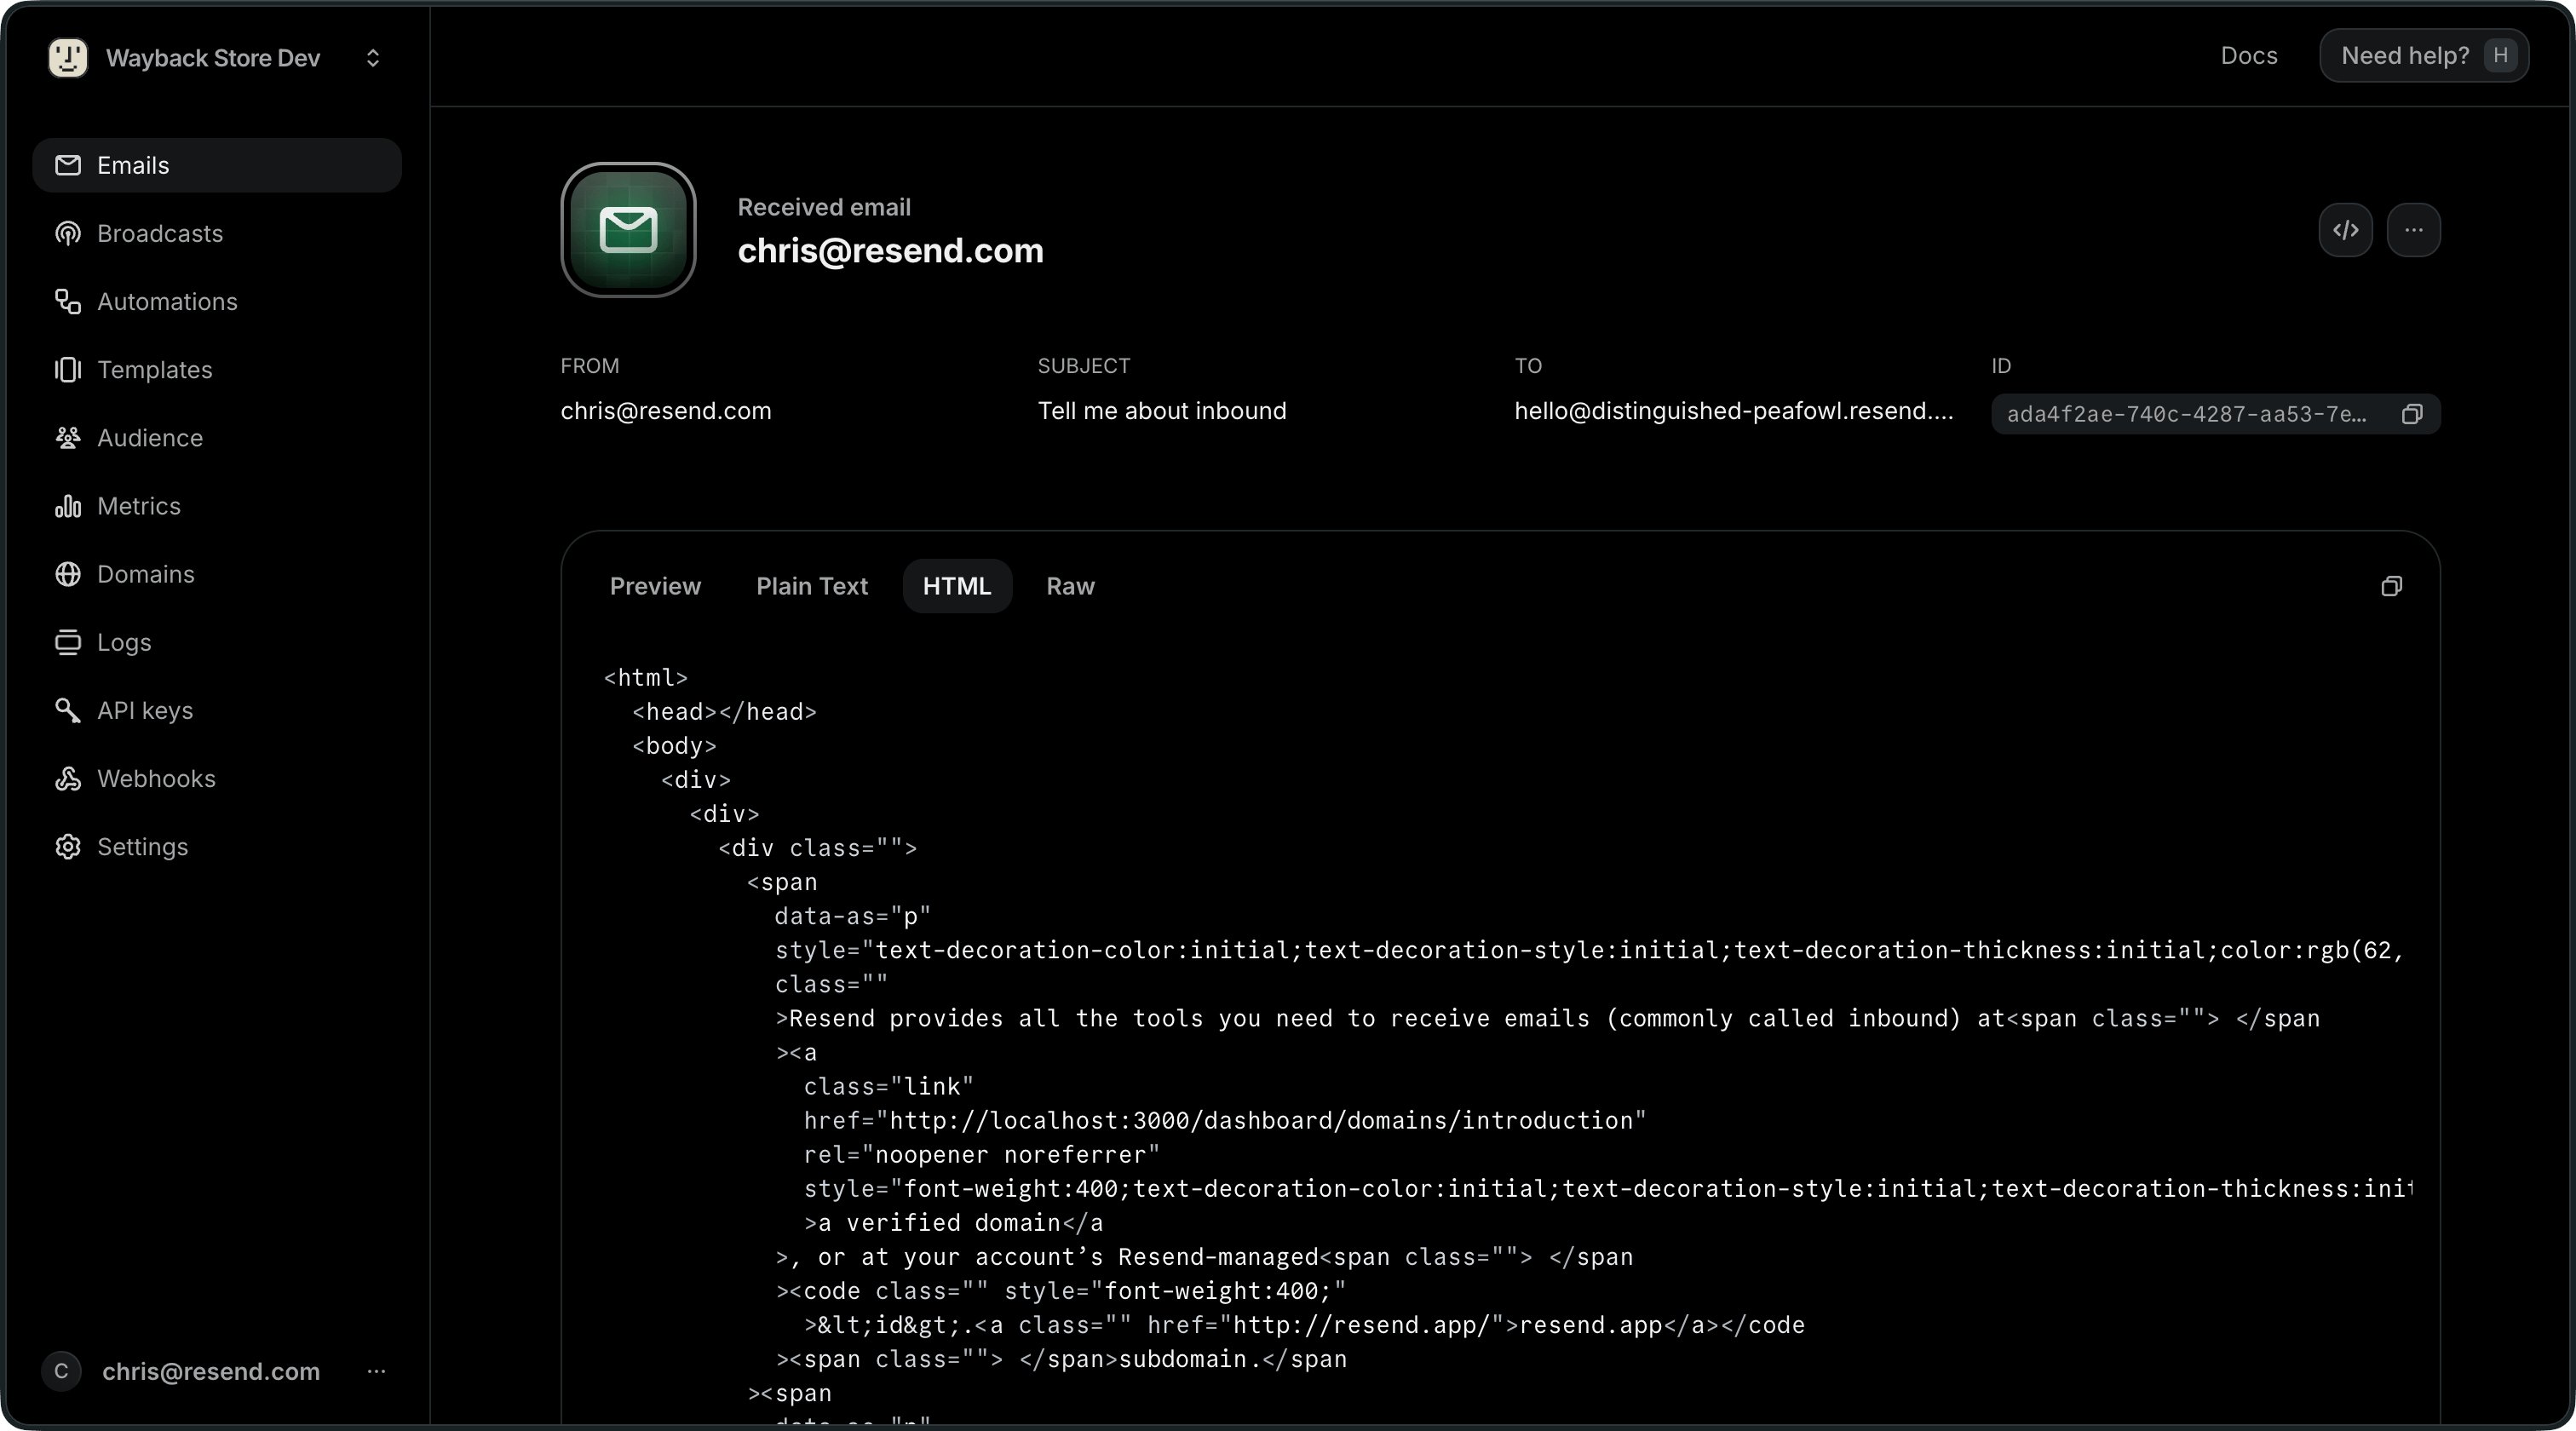Navigate to Audience
This screenshot has height=1431, width=2576.
tap(217, 437)
